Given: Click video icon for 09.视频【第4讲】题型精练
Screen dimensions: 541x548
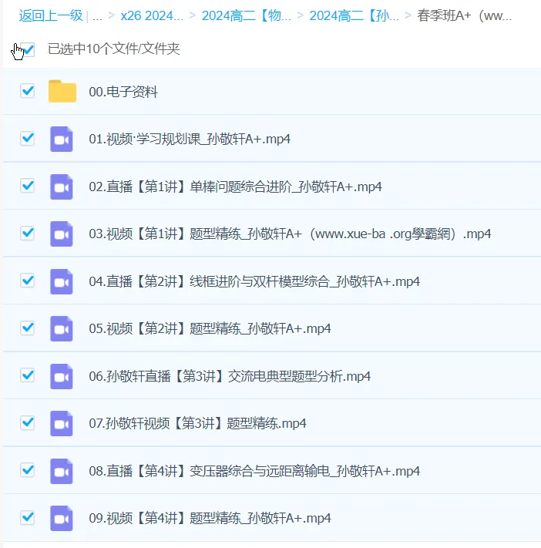Looking at the screenshot, I should coord(62,518).
